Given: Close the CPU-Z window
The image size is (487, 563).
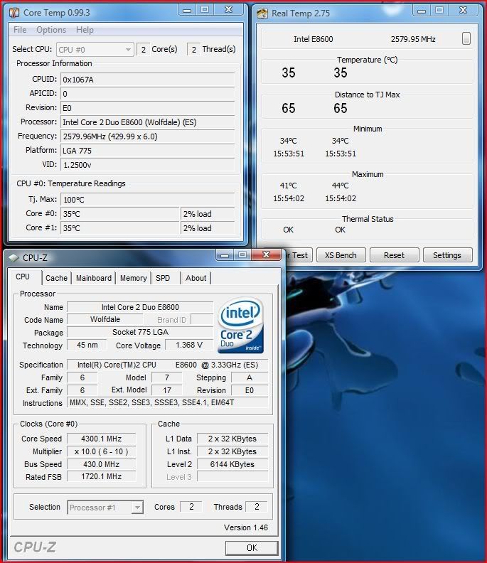Looking at the screenshot, I should click(x=266, y=255).
